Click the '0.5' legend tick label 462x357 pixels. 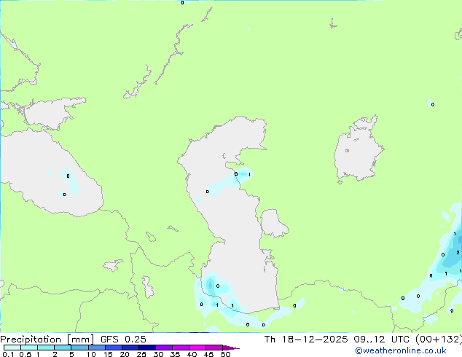26,354
